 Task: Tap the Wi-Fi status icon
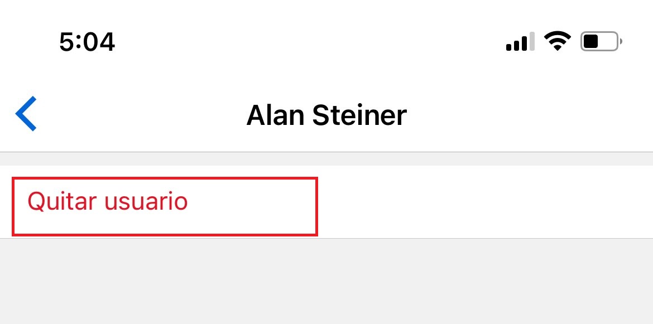[557, 41]
